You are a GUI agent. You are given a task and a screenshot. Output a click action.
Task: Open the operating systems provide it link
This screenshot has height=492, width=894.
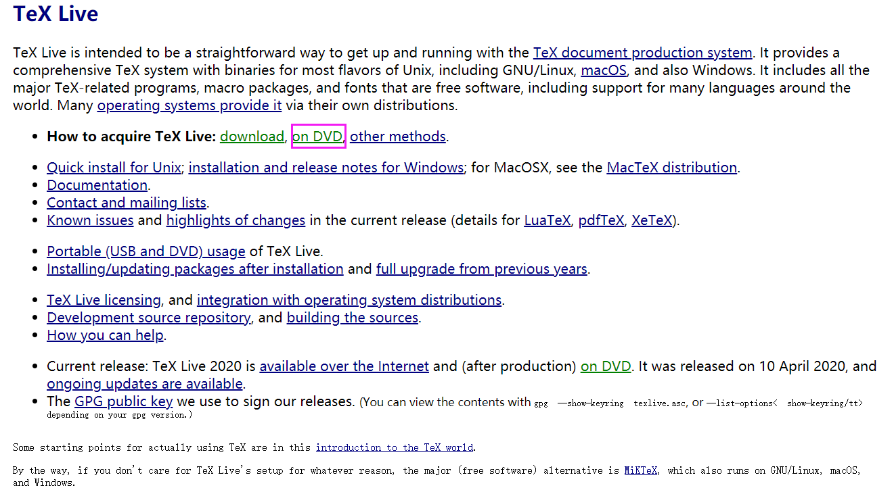[x=188, y=105]
